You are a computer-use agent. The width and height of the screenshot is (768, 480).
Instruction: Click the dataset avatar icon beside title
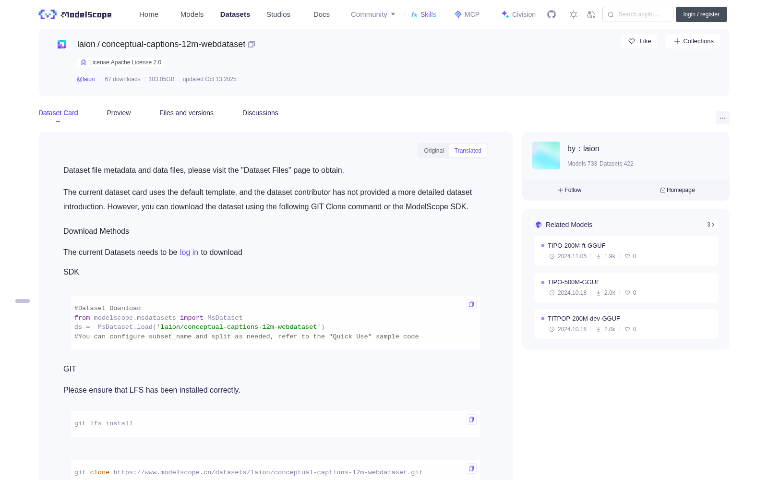pyautogui.click(x=62, y=44)
